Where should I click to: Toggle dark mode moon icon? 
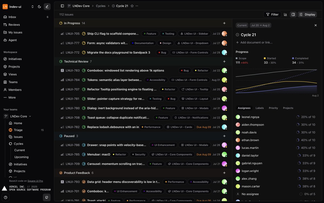39,6
